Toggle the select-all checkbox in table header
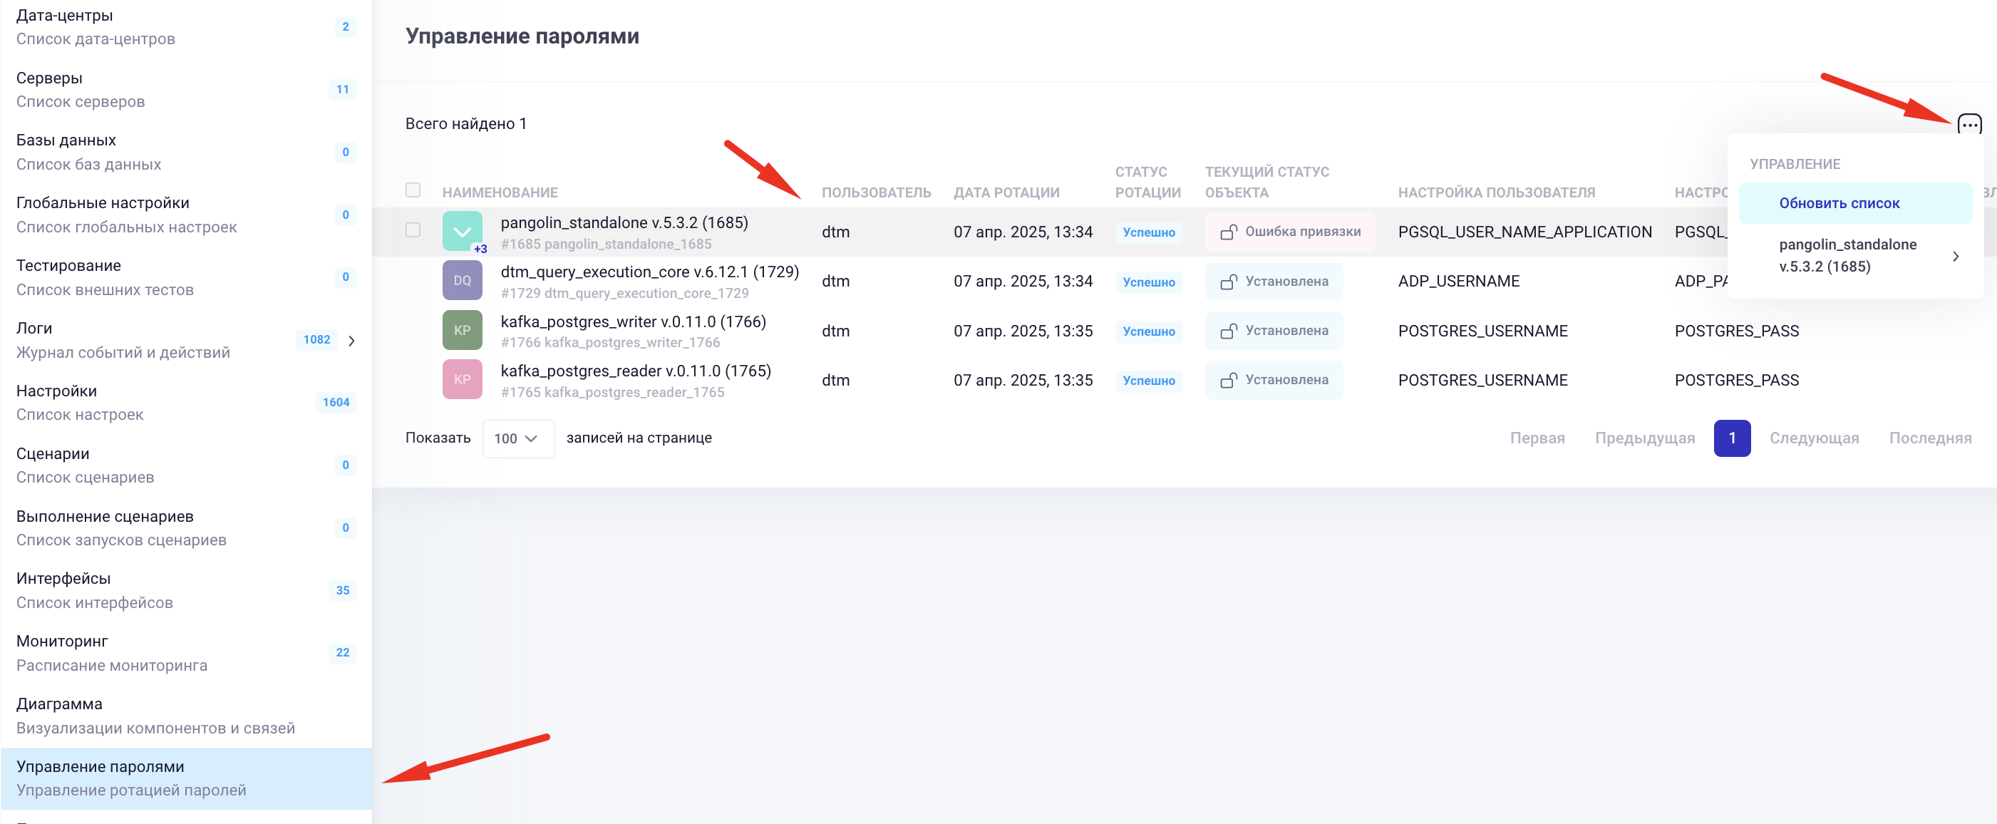The image size is (1997, 824). pos(413,190)
